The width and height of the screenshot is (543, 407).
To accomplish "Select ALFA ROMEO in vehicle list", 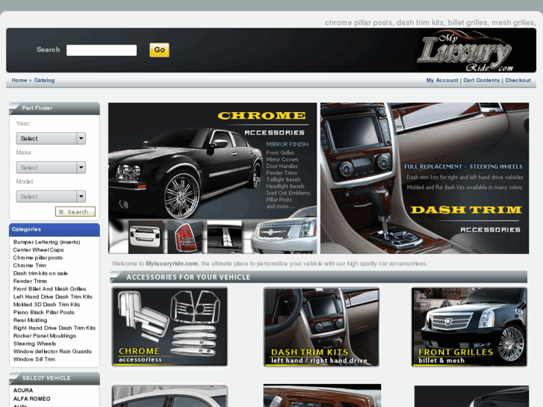I will [32, 399].
